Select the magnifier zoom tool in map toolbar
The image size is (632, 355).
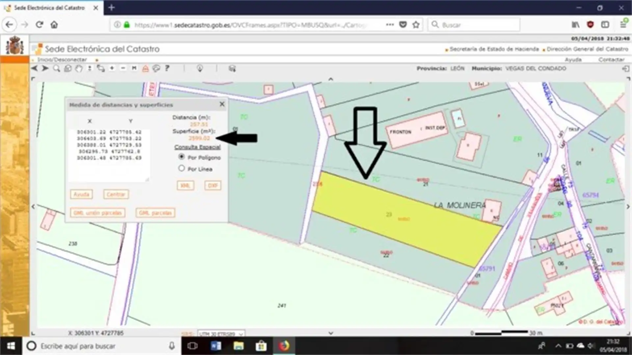(x=57, y=68)
